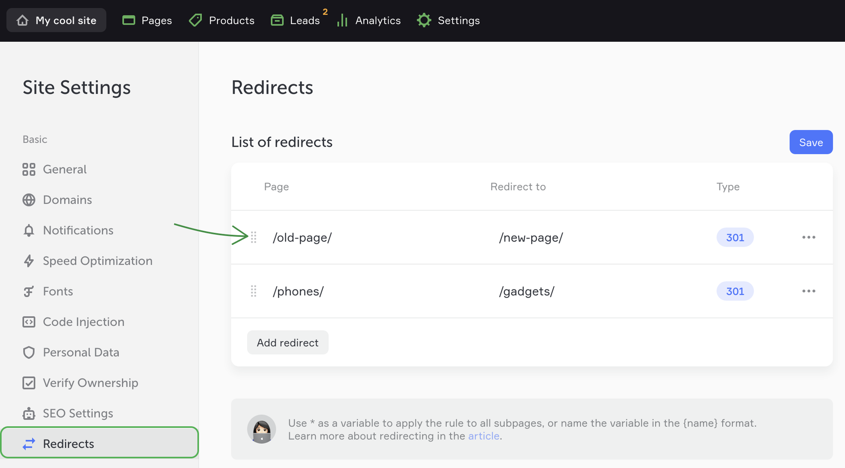Open the Pages tab in top navigation

tap(147, 20)
